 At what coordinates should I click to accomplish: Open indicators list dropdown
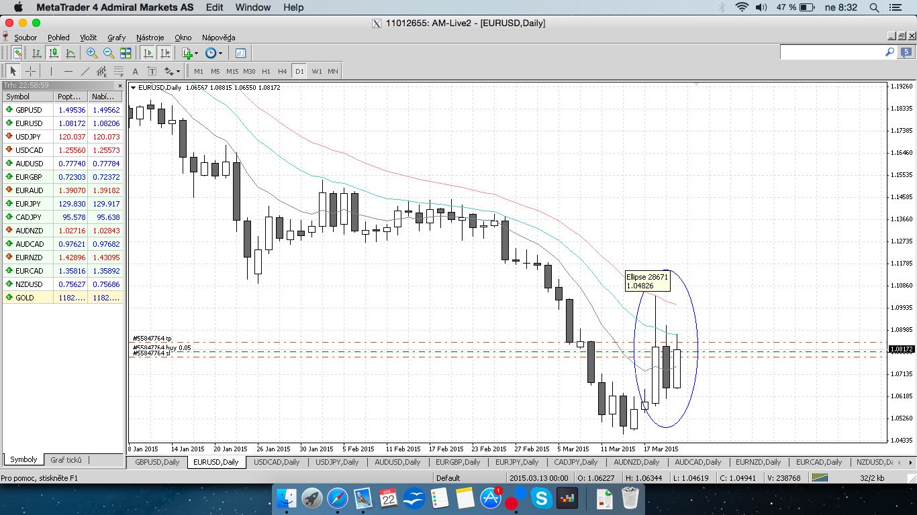pos(190,53)
